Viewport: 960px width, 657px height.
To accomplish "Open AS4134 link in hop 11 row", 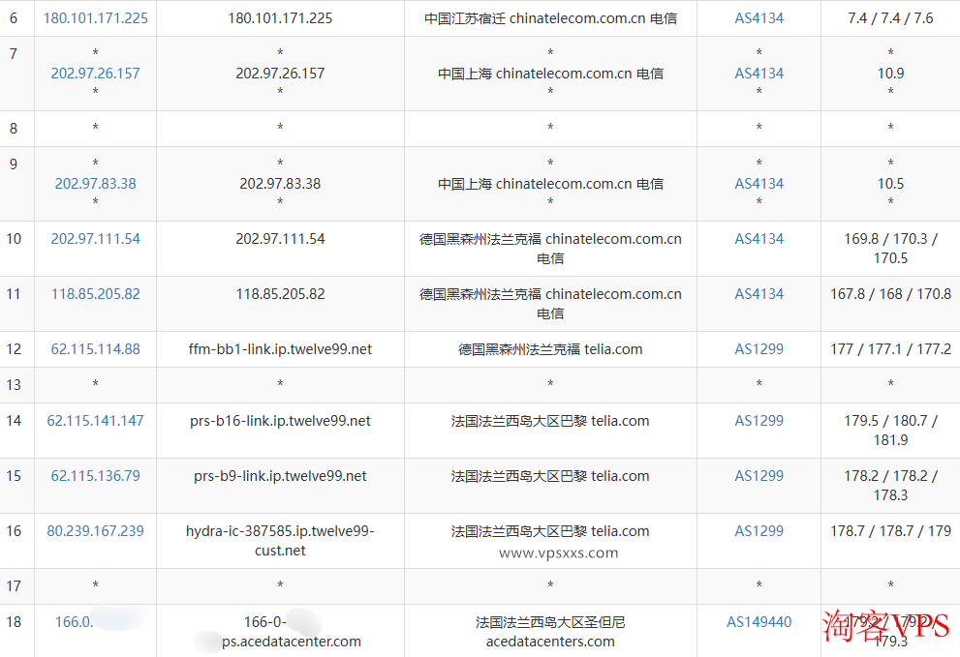I will point(759,293).
